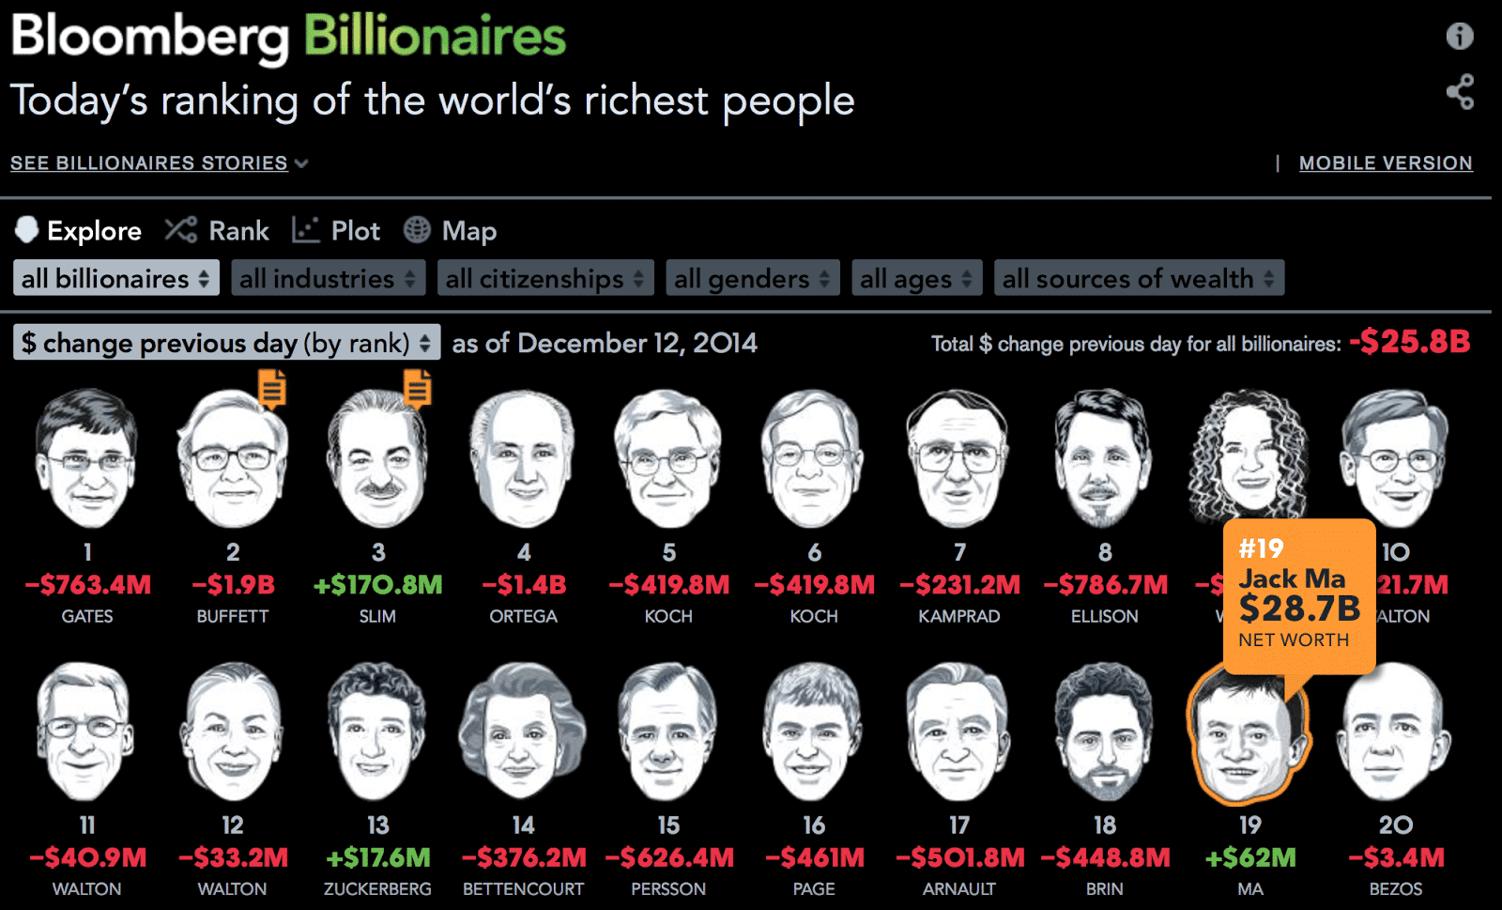
Task: Click Jeff Bezos's face icon
Action: 1395,733
